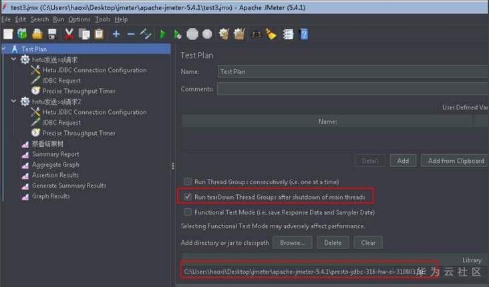Viewport: 489px width, 287px height.
Task: Select the hetu发送sql请求 thread group
Action: click(54, 59)
